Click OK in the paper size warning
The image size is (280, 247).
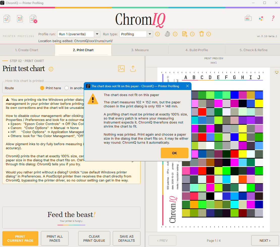(175, 153)
